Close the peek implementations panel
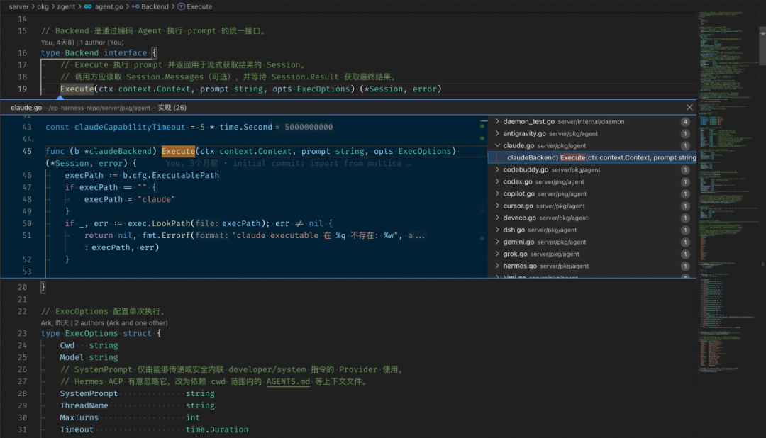The image size is (766, 438). click(689, 108)
